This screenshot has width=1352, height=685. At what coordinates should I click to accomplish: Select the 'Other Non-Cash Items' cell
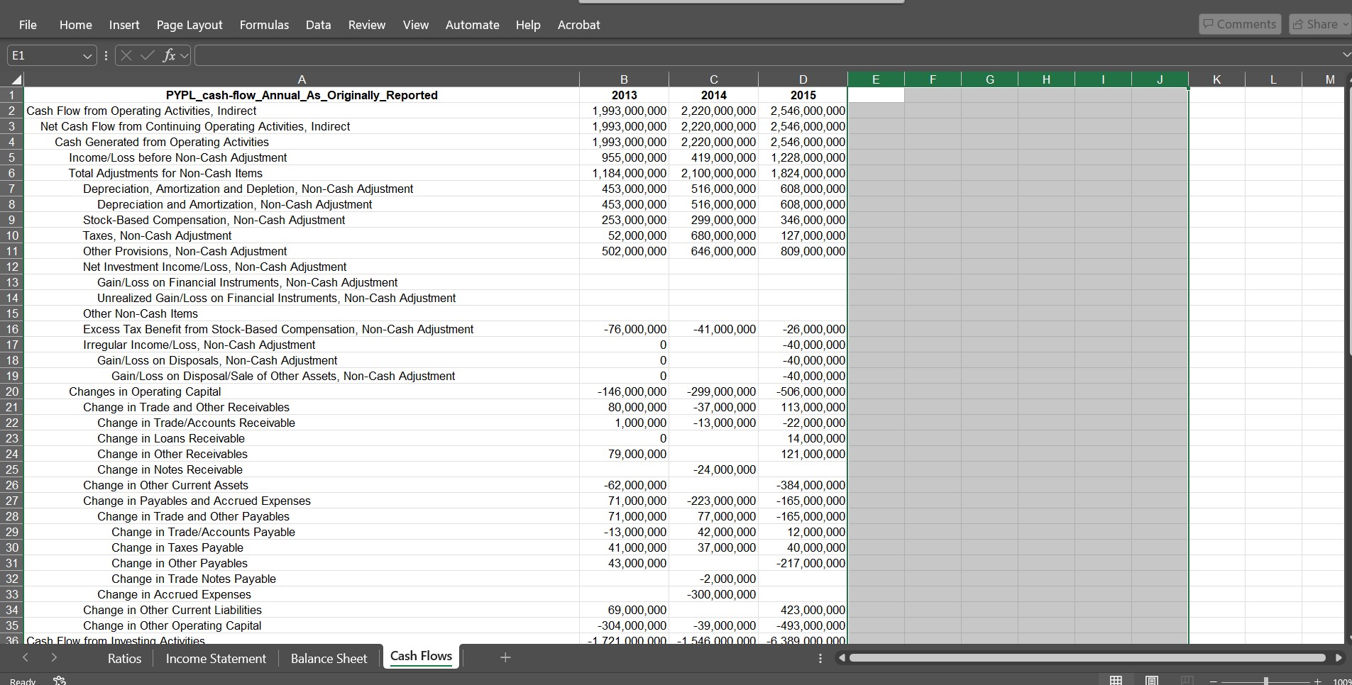pos(302,313)
